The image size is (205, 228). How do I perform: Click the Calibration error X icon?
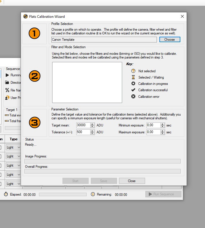click(133, 96)
